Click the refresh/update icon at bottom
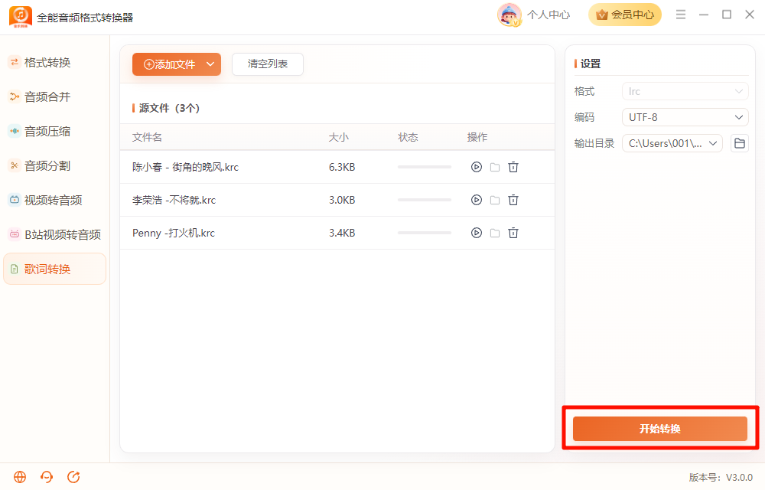Viewport: 765px width, 490px height. click(x=73, y=477)
